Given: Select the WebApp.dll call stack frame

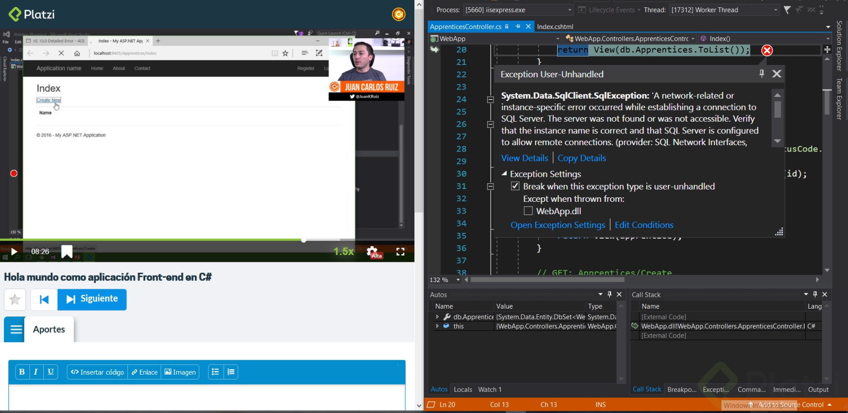Looking at the screenshot, I should coord(722,326).
